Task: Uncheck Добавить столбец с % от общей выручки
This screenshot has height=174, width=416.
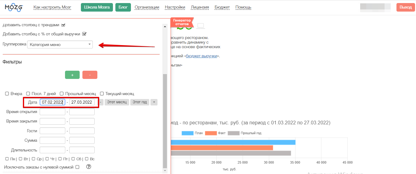Action: (x=85, y=34)
